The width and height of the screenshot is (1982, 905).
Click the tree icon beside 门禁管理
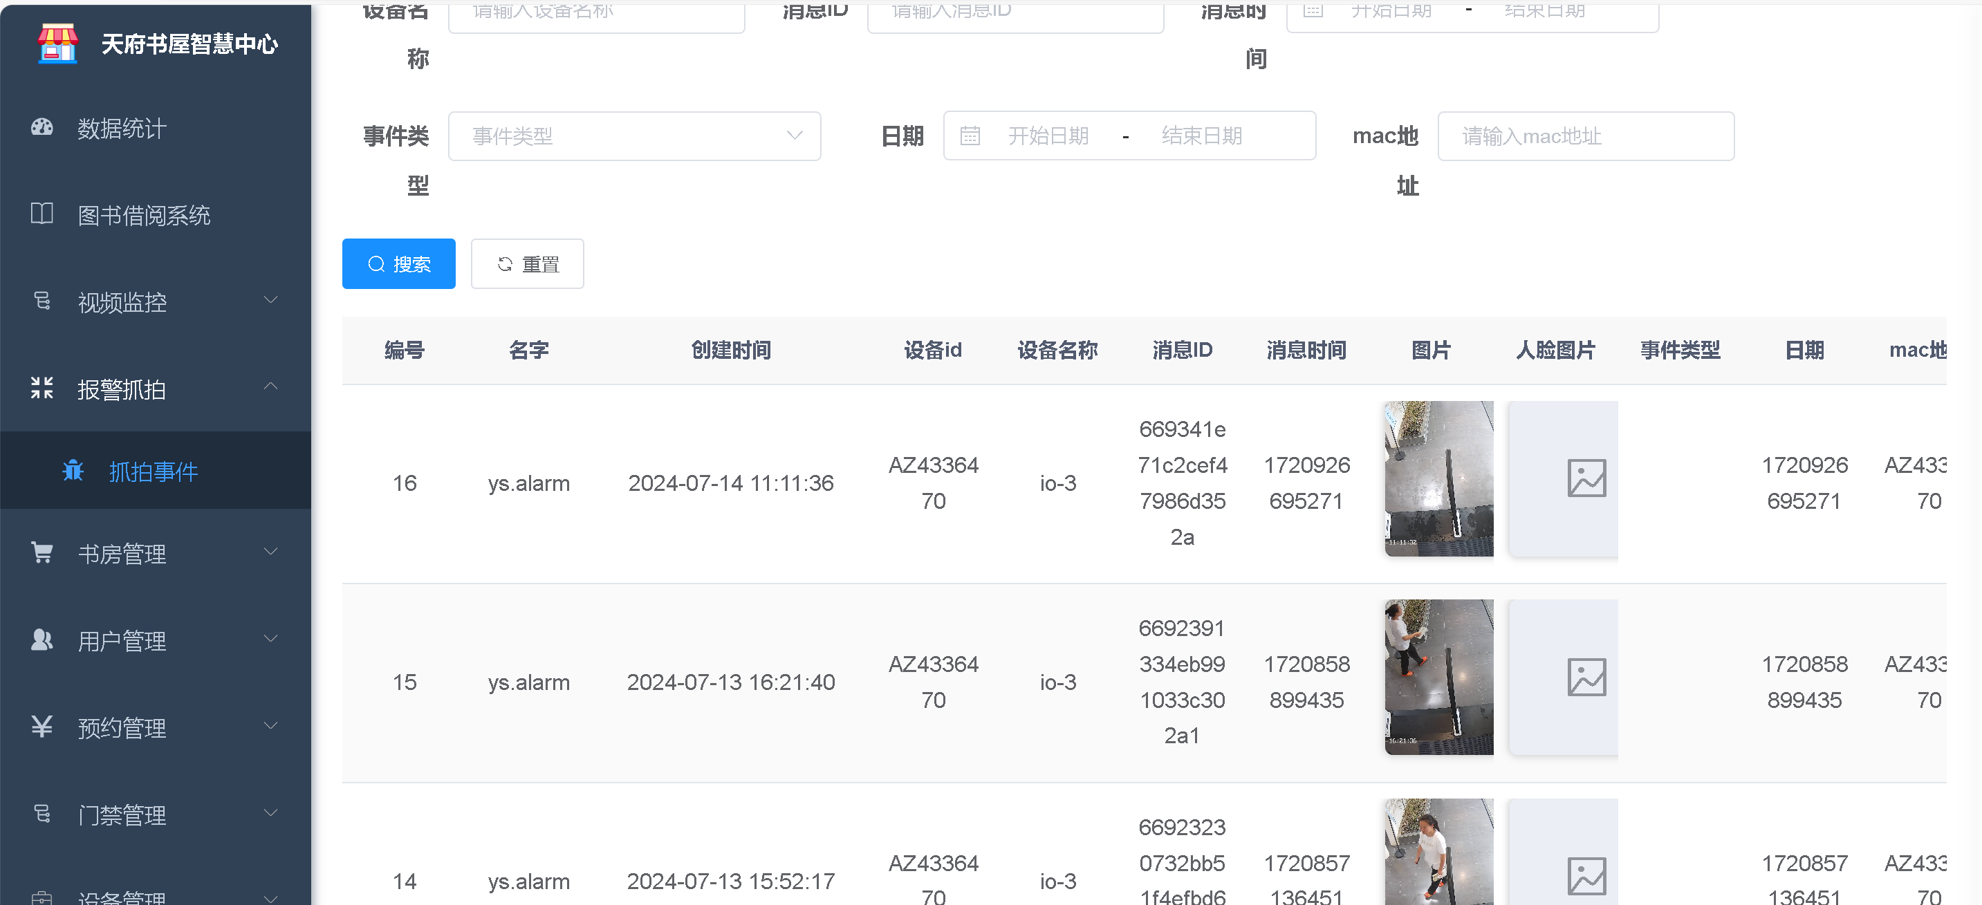(x=41, y=813)
